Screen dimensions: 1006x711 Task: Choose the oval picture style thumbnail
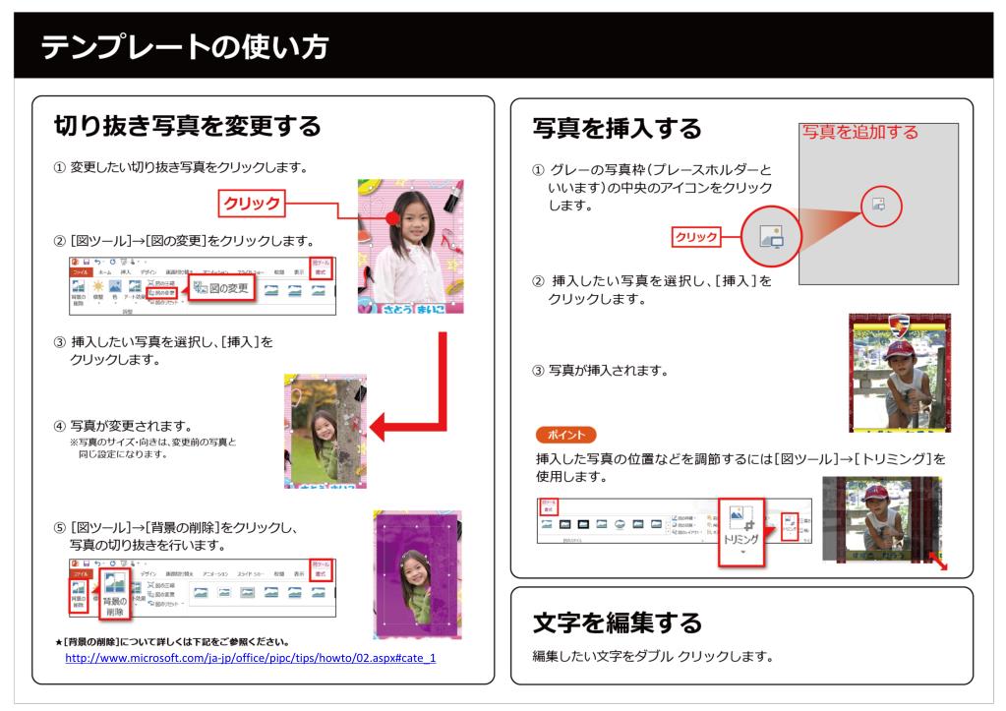pyautogui.click(x=620, y=524)
